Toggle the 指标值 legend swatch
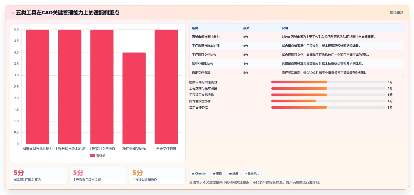This screenshot has height=195, width=414. tap(92, 156)
